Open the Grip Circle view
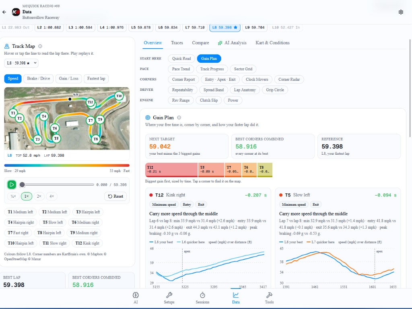The width and height of the screenshot is (412, 309). point(275,90)
